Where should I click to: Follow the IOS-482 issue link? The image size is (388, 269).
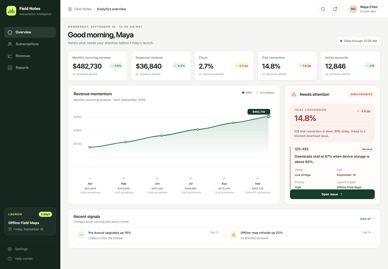[x=302, y=149]
